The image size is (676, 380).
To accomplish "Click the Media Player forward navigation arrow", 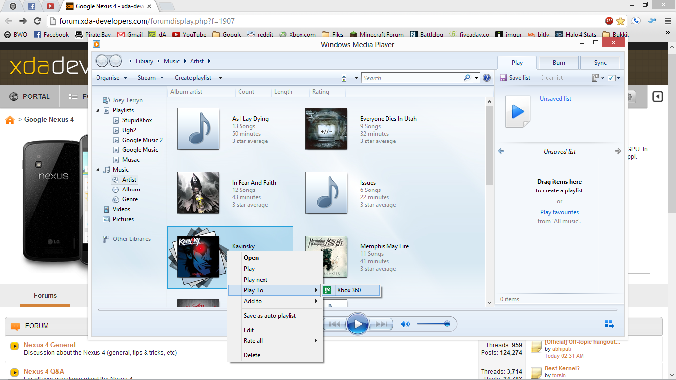I will [x=115, y=61].
